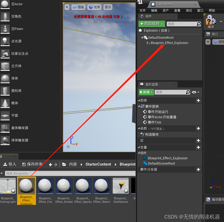Image resolution: width=224 pixels, height=222 pixels.
Task: Add new function with plus button
Action: pyautogui.click(x=198, y=129)
